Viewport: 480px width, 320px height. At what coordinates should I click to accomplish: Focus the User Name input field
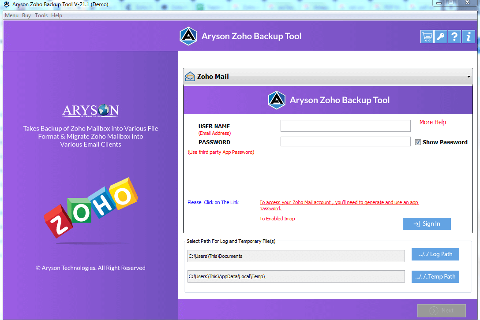point(345,126)
